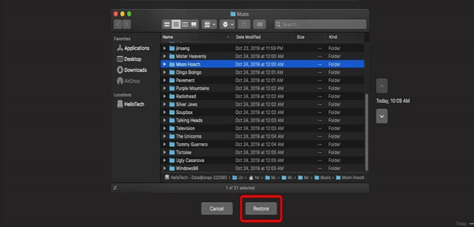Click the down arrow for later backup
474x227 pixels.
[382, 116]
